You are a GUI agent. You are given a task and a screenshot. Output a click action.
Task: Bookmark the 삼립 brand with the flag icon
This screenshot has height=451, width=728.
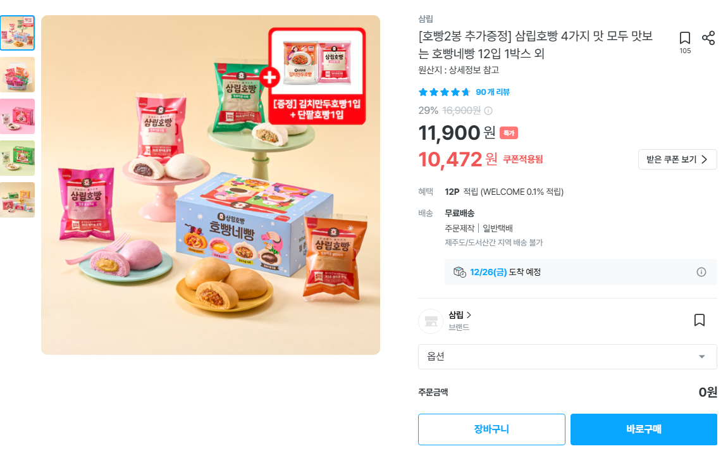click(700, 320)
